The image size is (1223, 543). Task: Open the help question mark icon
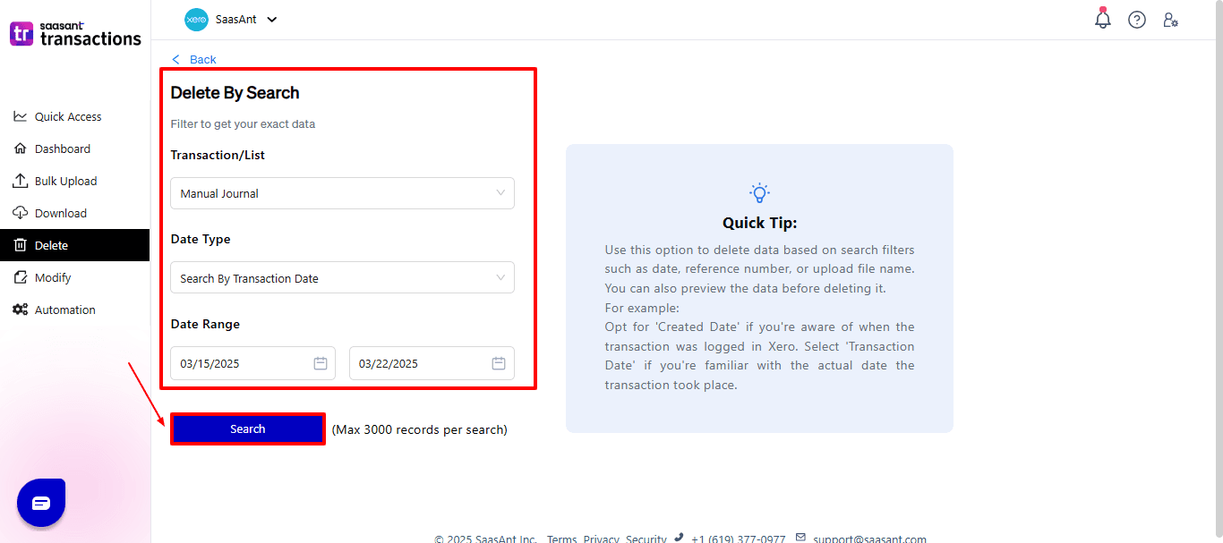click(x=1137, y=19)
